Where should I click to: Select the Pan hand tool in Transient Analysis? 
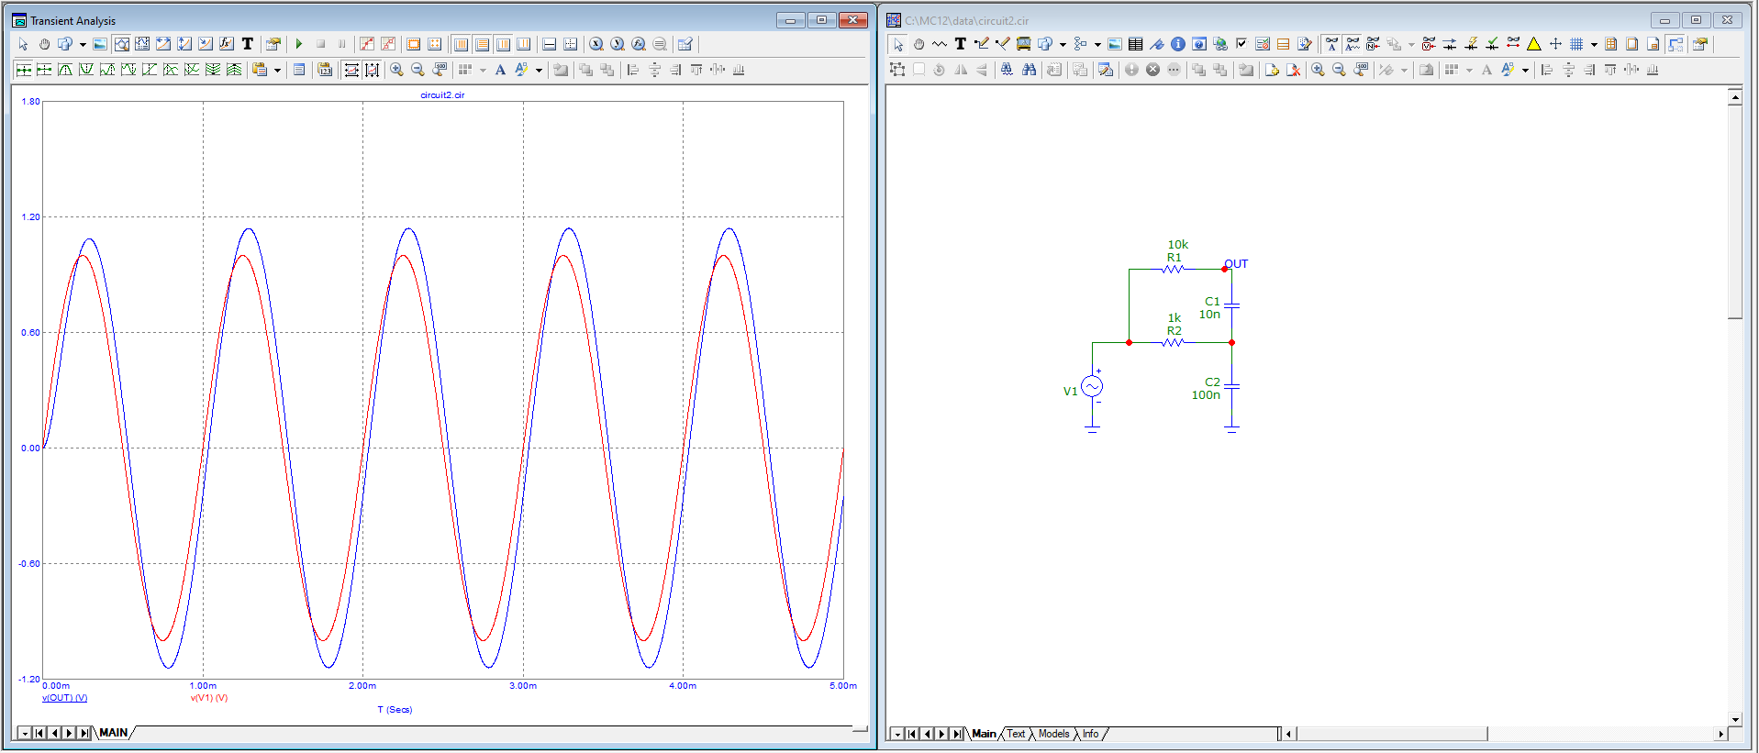pyautogui.click(x=44, y=44)
